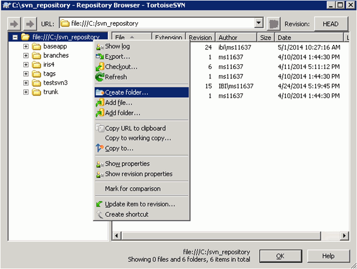Click the testsvn3 folder icon
The image size is (357, 269).
click(x=36, y=83)
